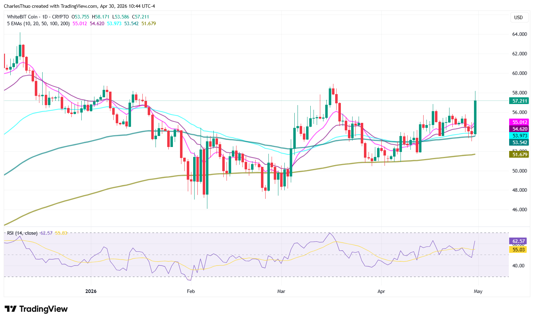Click the TradingView logo icon
534x321 pixels.
(x=10, y=309)
